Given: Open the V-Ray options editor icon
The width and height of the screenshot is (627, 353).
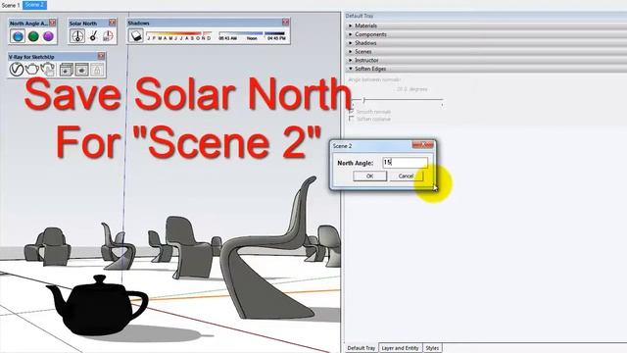Looking at the screenshot, I should 17,70.
